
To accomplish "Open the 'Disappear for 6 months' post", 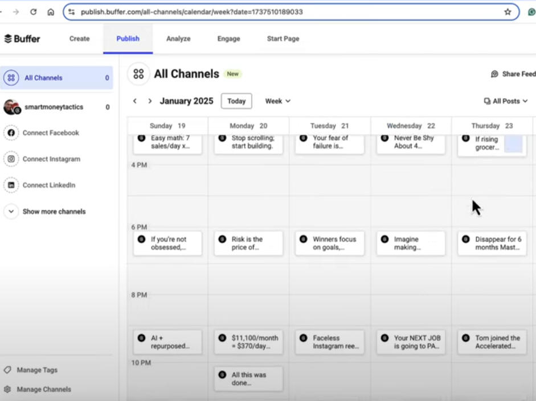I will click(492, 243).
